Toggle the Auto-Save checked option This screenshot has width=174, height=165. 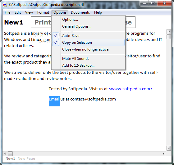click(x=88, y=36)
